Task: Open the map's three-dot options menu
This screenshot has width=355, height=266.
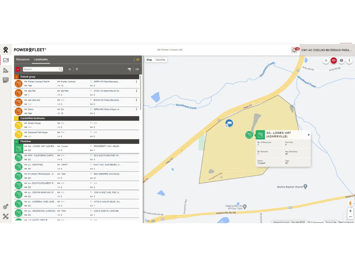Action: (x=349, y=61)
